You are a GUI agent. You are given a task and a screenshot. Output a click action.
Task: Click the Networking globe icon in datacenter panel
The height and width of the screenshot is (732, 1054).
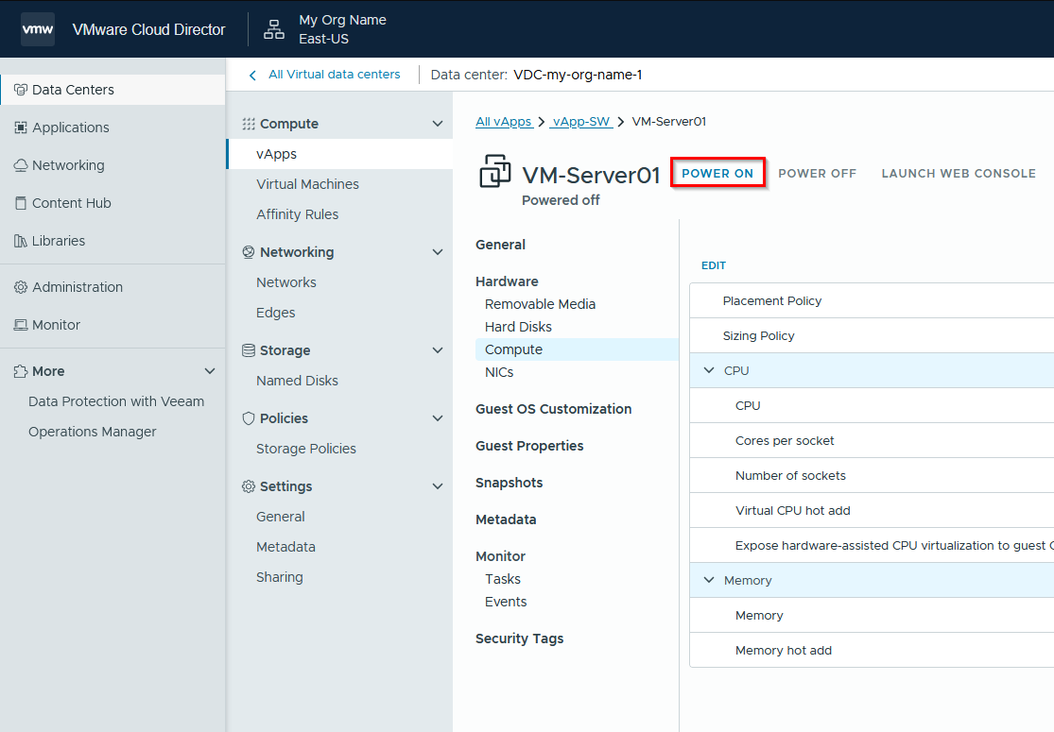tap(249, 252)
